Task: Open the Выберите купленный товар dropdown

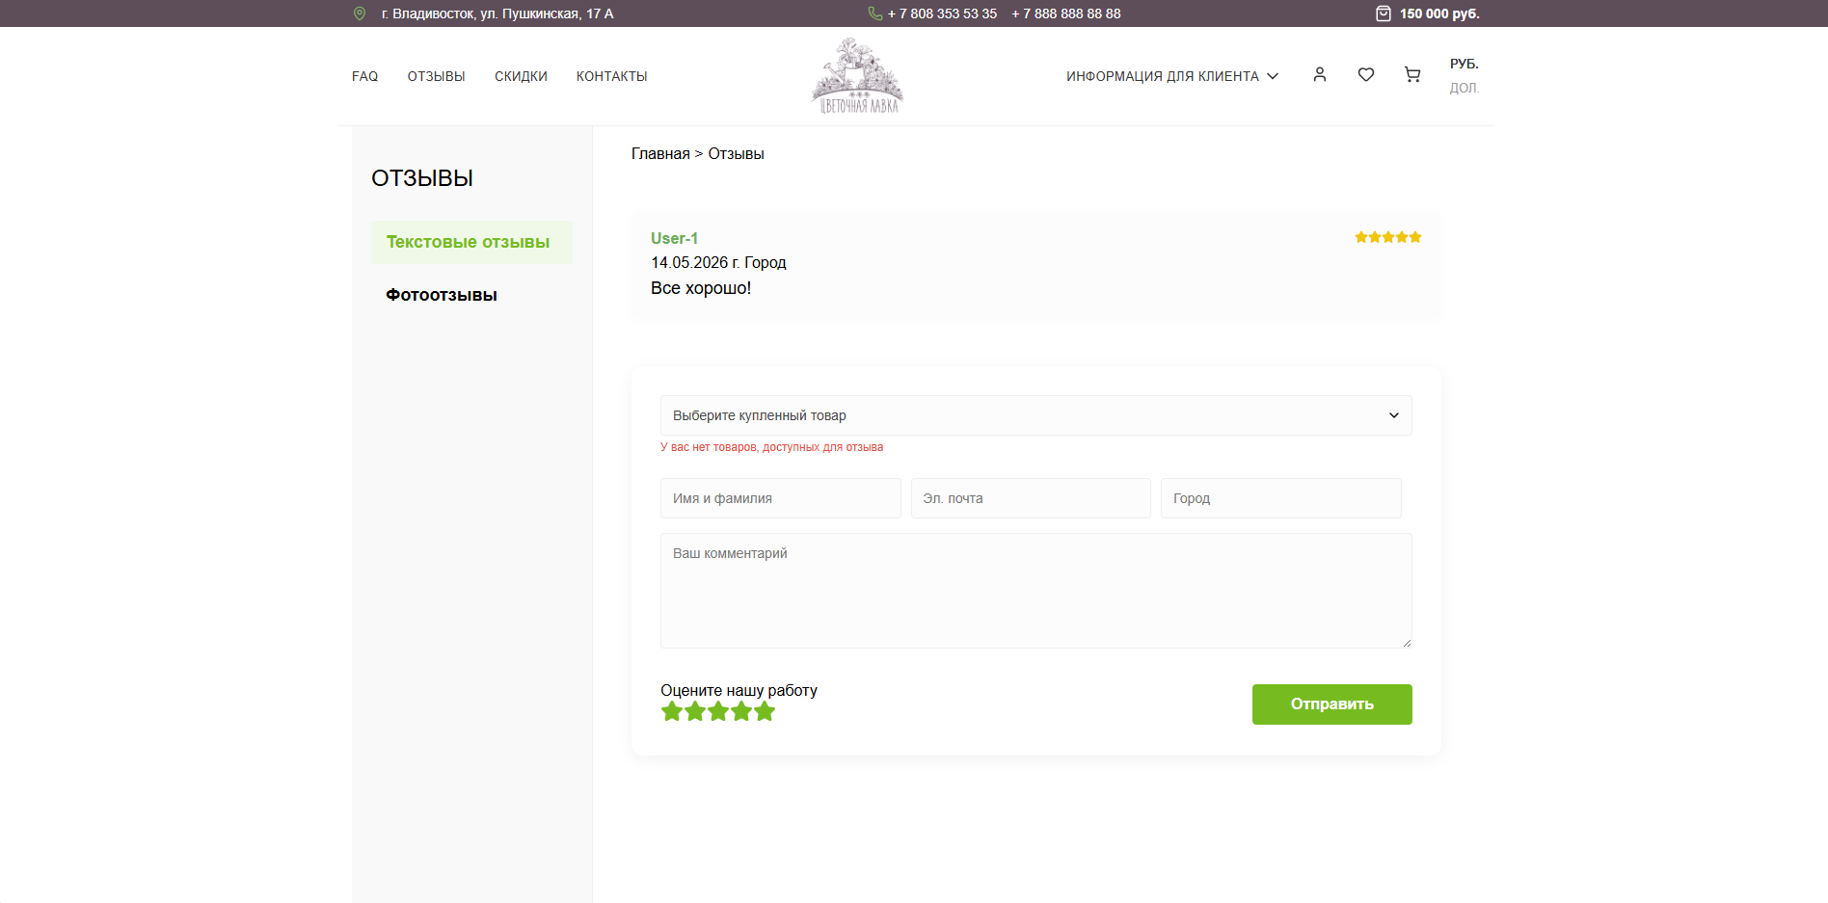Action: tap(1036, 415)
